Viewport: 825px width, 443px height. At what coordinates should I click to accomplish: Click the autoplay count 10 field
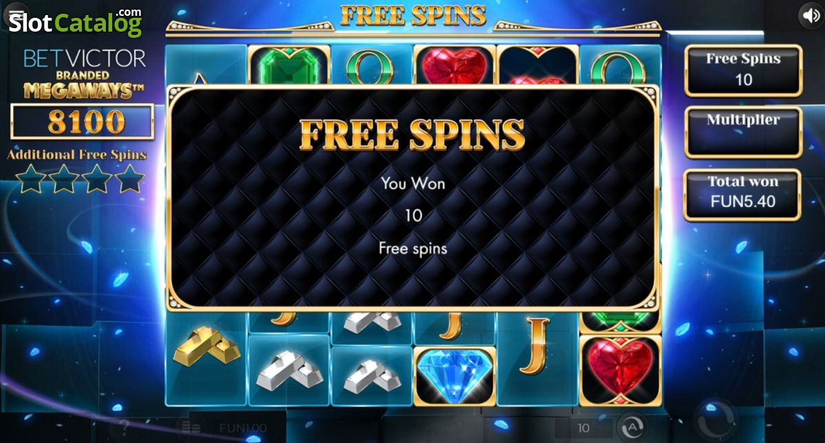584,428
